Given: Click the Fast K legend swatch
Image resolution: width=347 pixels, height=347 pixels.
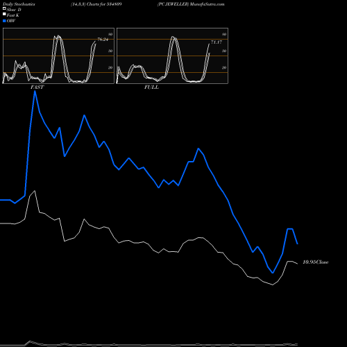Looking at the screenshot, I should click(x=4, y=14).
